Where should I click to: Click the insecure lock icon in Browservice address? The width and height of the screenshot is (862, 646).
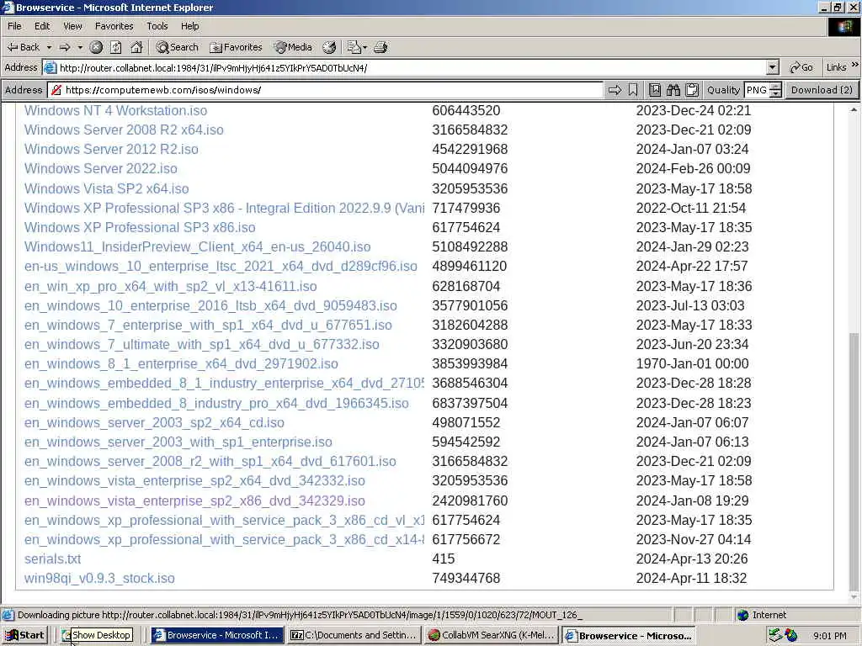tap(56, 89)
